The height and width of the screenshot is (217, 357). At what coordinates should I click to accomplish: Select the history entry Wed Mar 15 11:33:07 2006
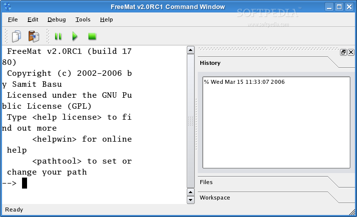(x=244, y=82)
